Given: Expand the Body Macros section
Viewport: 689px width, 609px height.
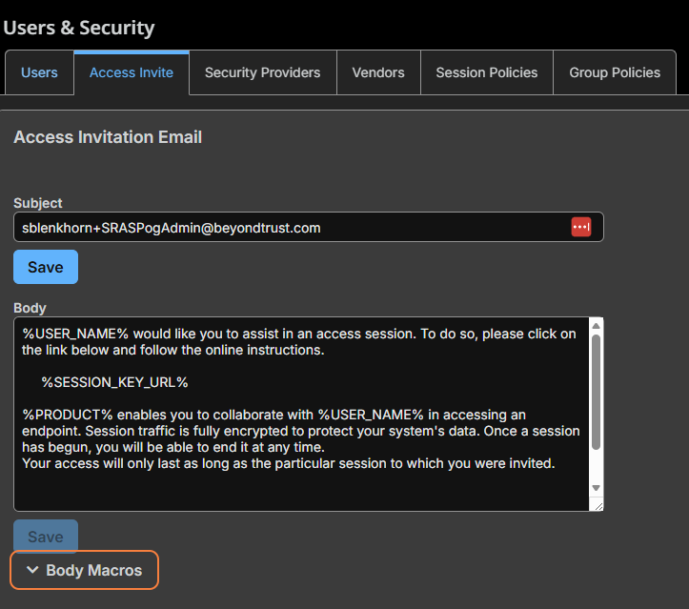Looking at the screenshot, I should [85, 570].
